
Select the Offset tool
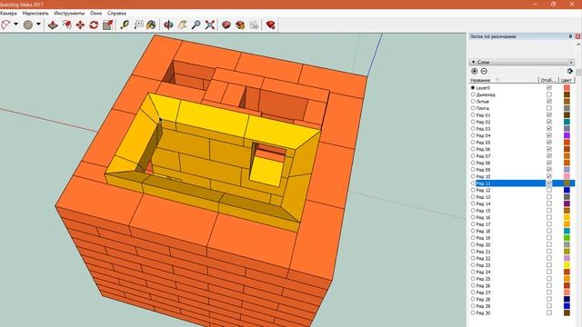click(66, 25)
